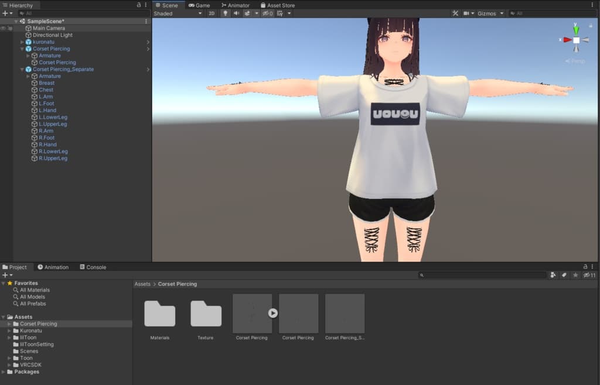Open the scene tools wrench icon

455,13
